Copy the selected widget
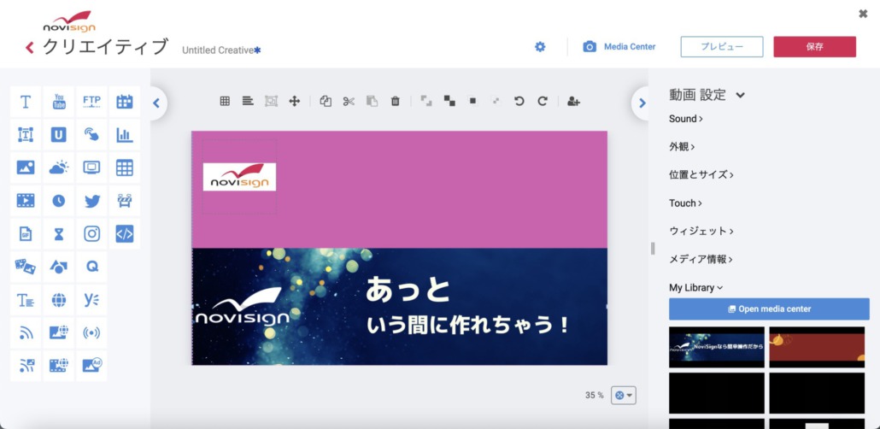880x429 pixels. [x=326, y=101]
